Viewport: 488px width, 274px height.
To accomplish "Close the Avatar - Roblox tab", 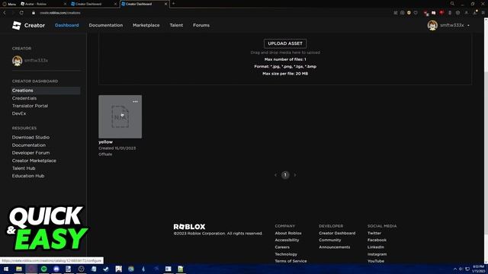I will click(65, 4).
